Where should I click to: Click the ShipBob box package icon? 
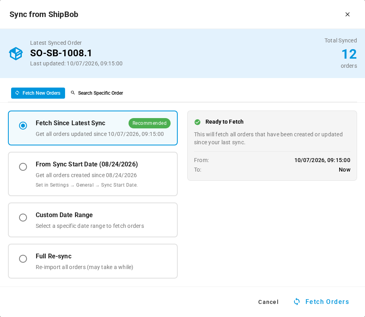[x=16, y=54]
